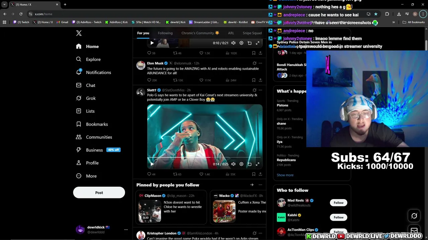Open Elon Musk's profile avatar
This screenshot has width=428, height=240.
click(141, 65)
